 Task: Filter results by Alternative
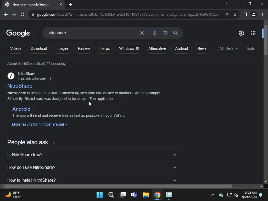(157, 48)
